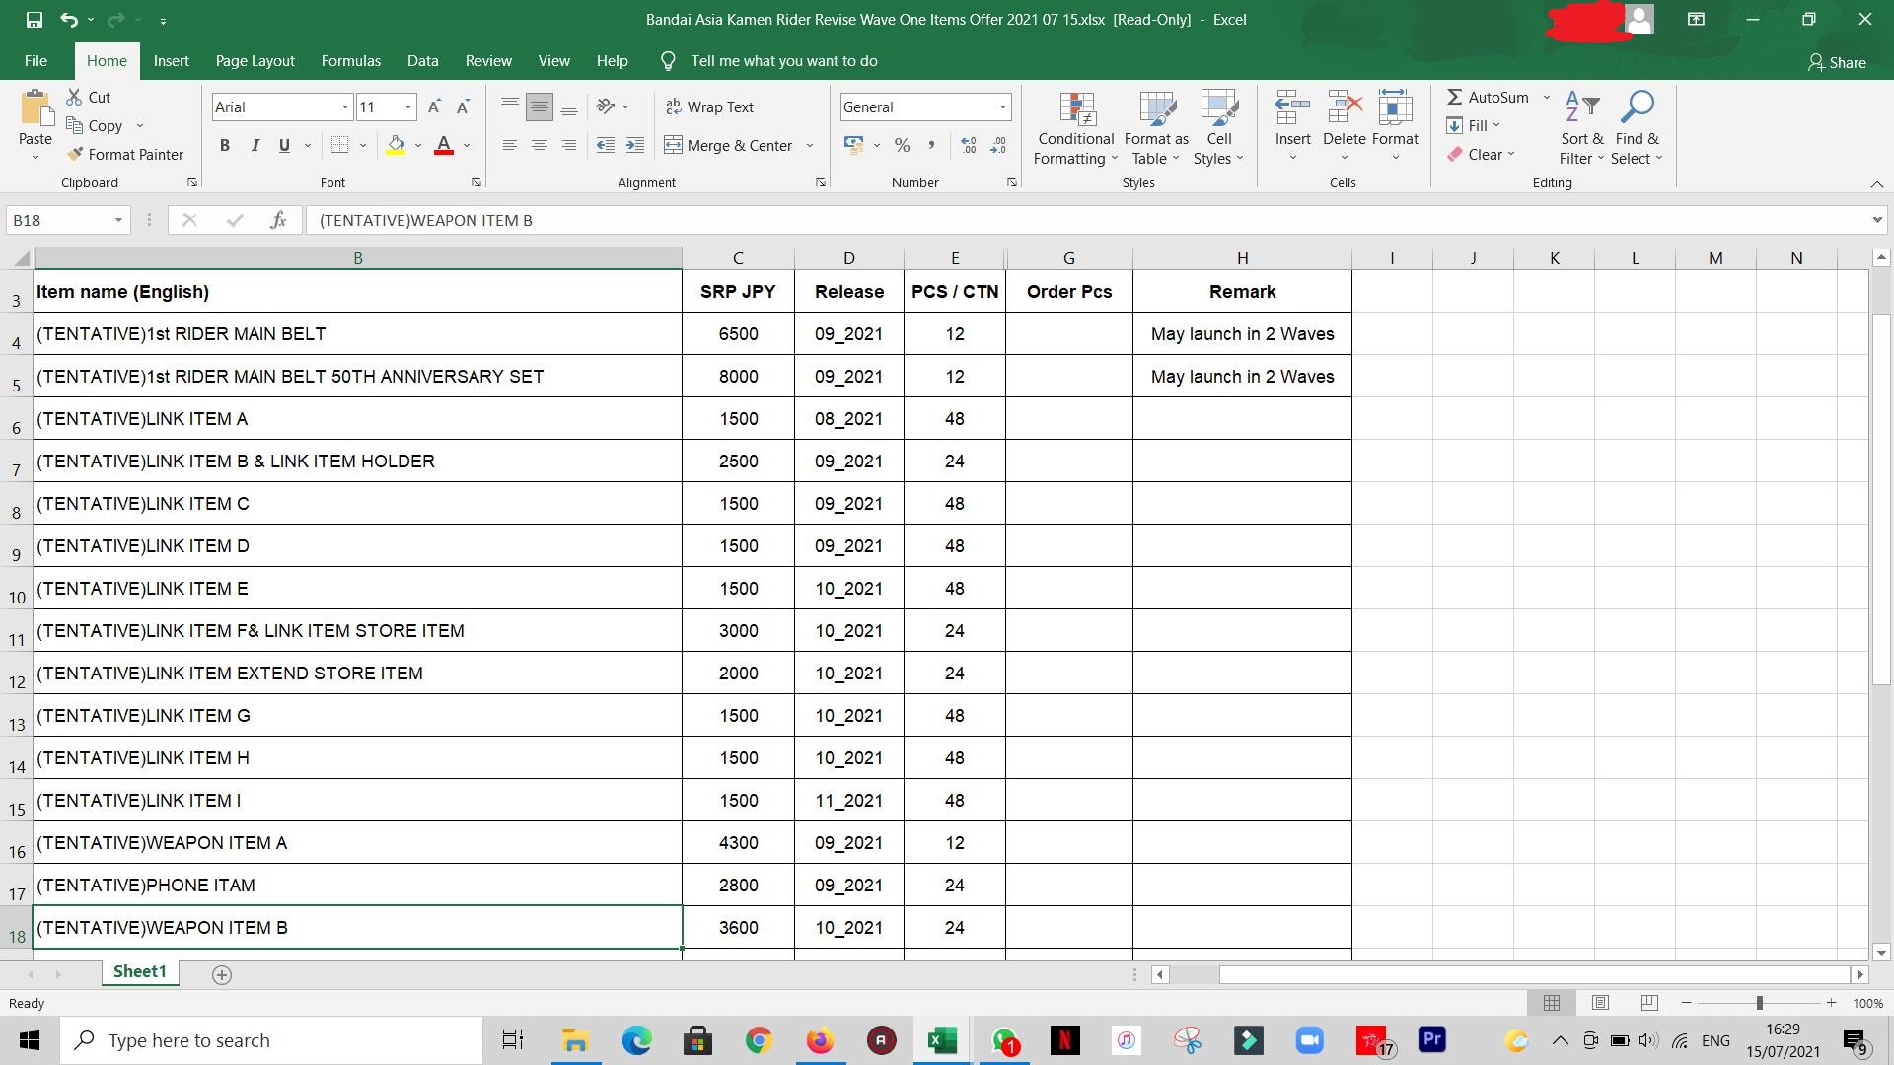
Task: Open Excel from the Windows taskbar
Action: click(x=942, y=1040)
